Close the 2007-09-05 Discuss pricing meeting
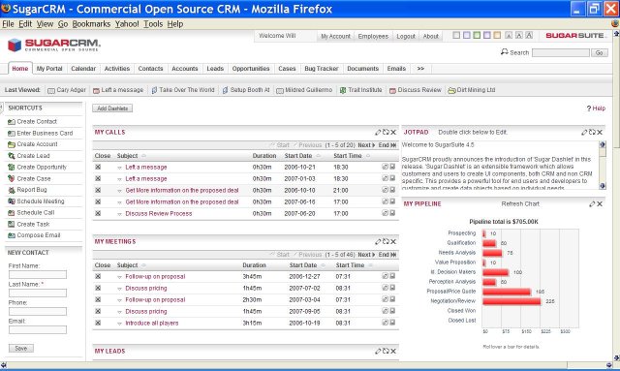Image resolution: width=620 pixels, height=371 pixels. [x=98, y=311]
